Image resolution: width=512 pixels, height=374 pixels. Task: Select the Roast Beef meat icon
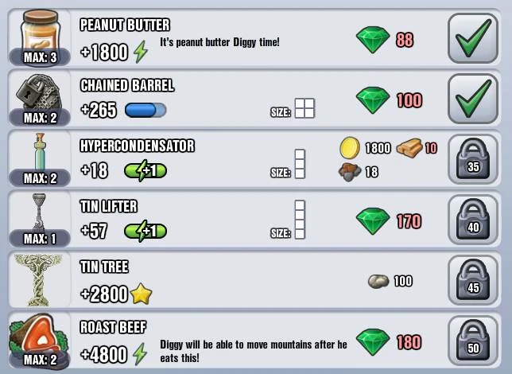(x=38, y=338)
